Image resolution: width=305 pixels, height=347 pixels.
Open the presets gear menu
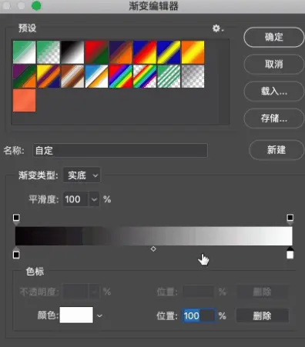point(217,28)
